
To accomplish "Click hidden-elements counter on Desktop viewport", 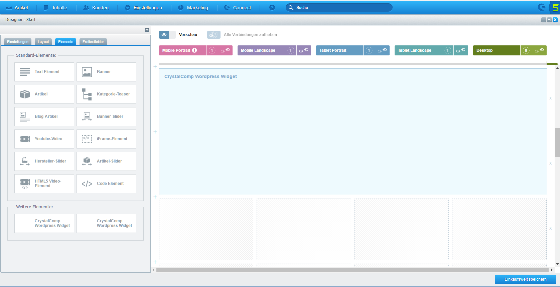I will point(526,50).
